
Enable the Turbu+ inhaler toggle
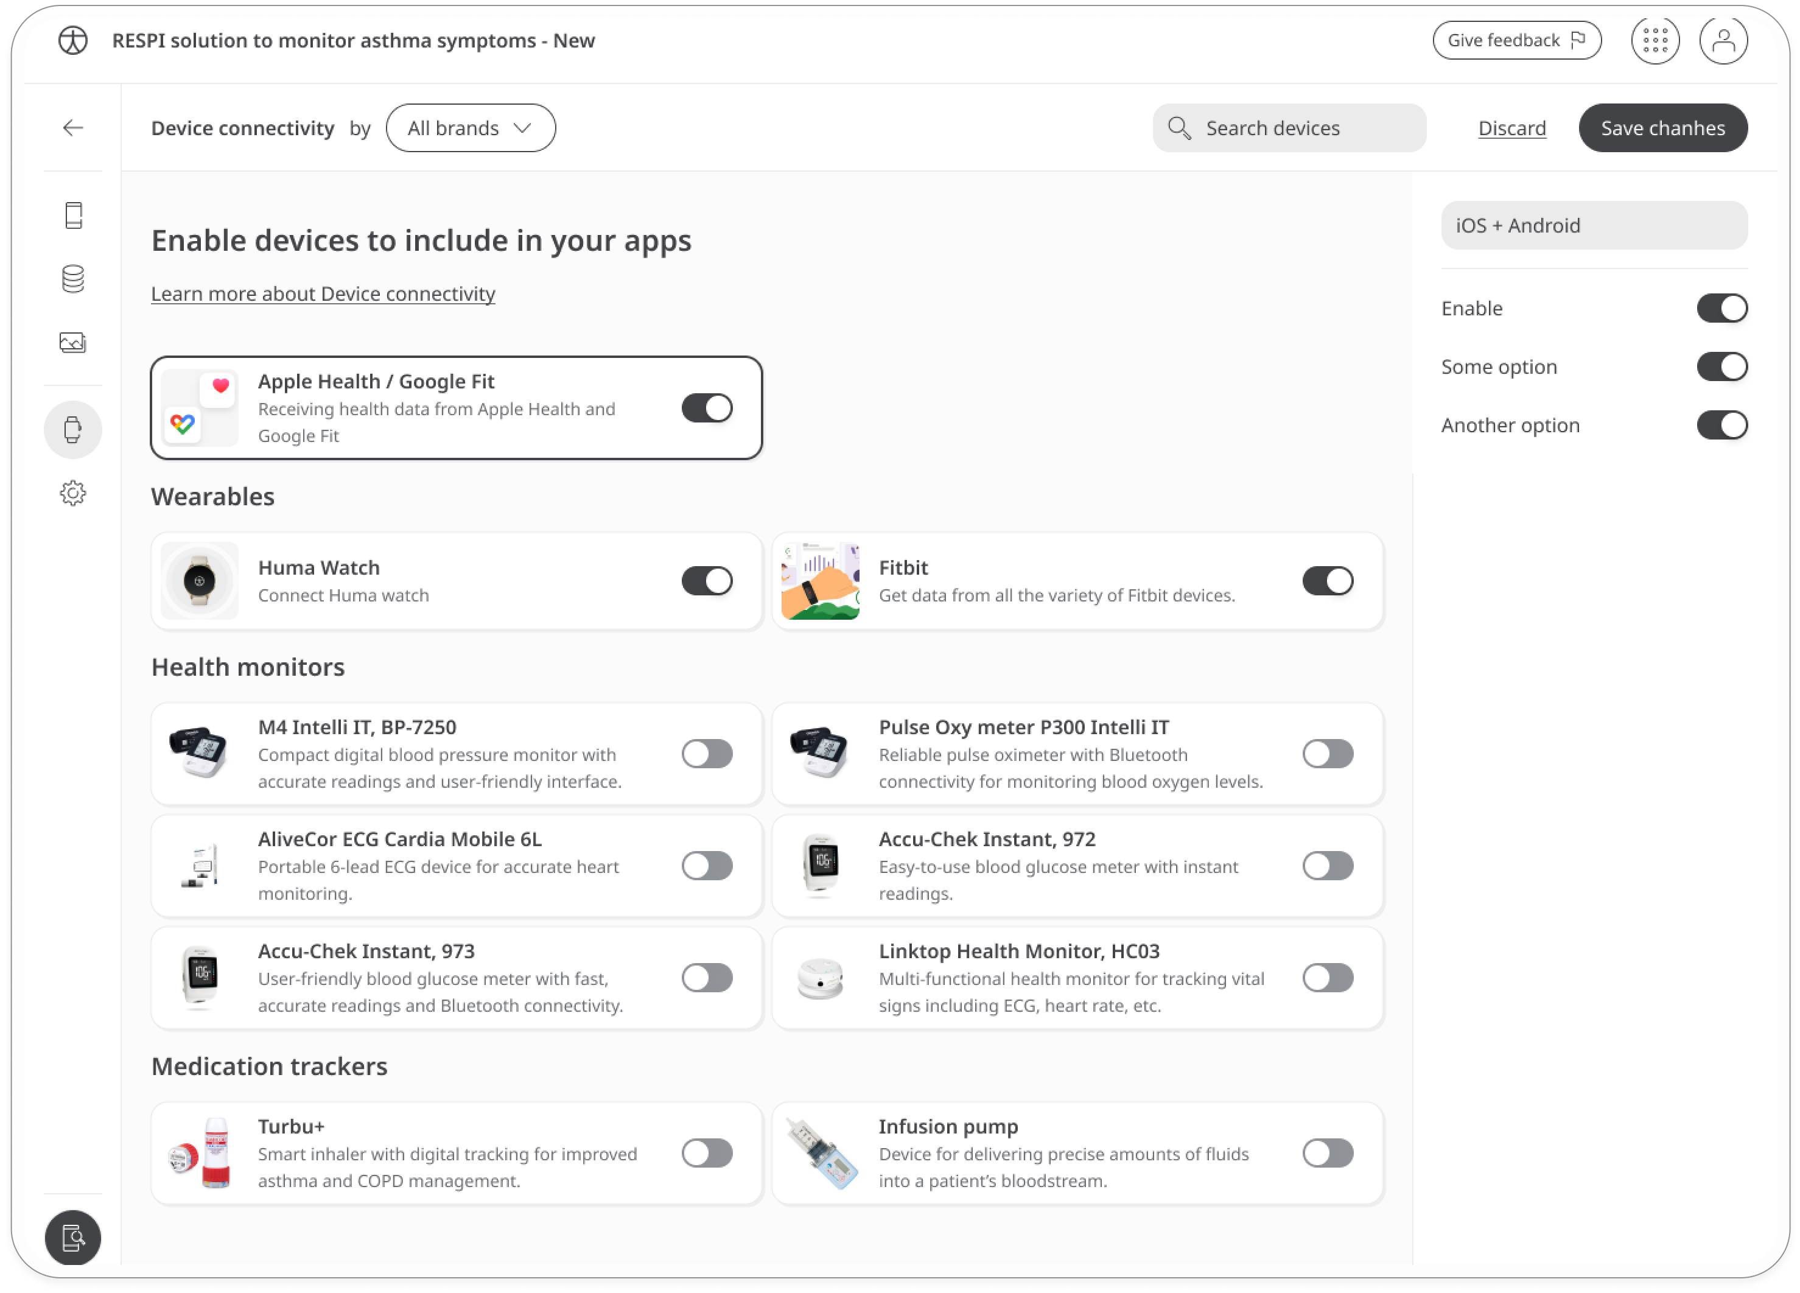(706, 1152)
